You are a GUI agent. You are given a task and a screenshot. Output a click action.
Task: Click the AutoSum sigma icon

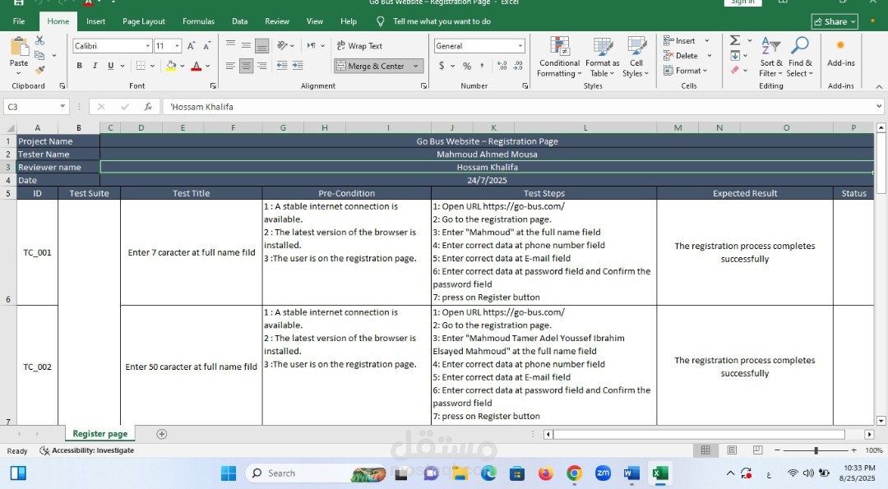point(735,40)
